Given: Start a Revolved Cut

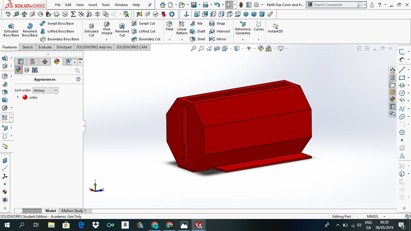Looking at the screenshot, I should 122,30.
